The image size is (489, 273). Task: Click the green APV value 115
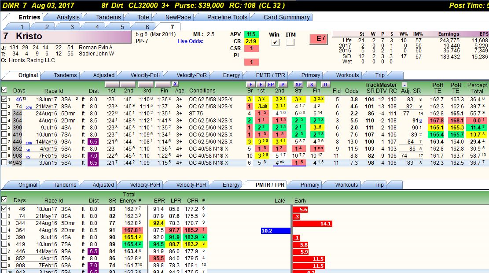coord(251,34)
